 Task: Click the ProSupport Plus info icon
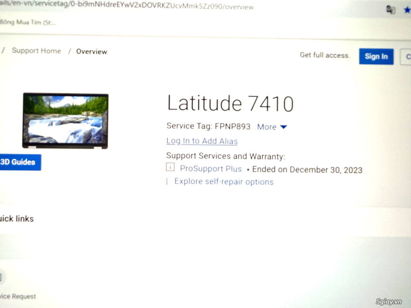click(170, 167)
